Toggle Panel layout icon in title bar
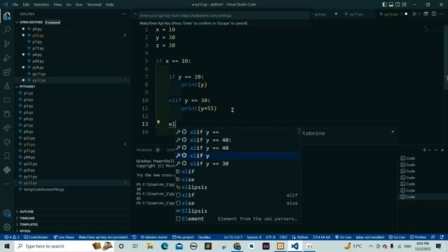The image size is (448, 252). 391,5
